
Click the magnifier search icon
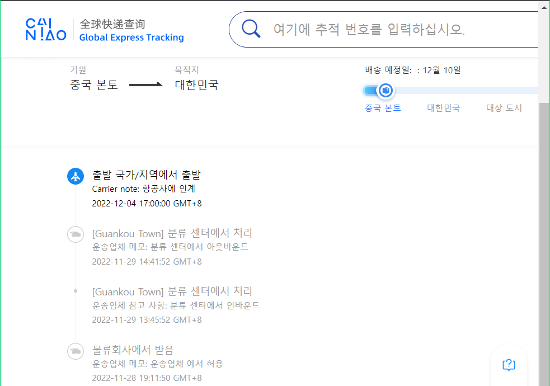point(251,29)
